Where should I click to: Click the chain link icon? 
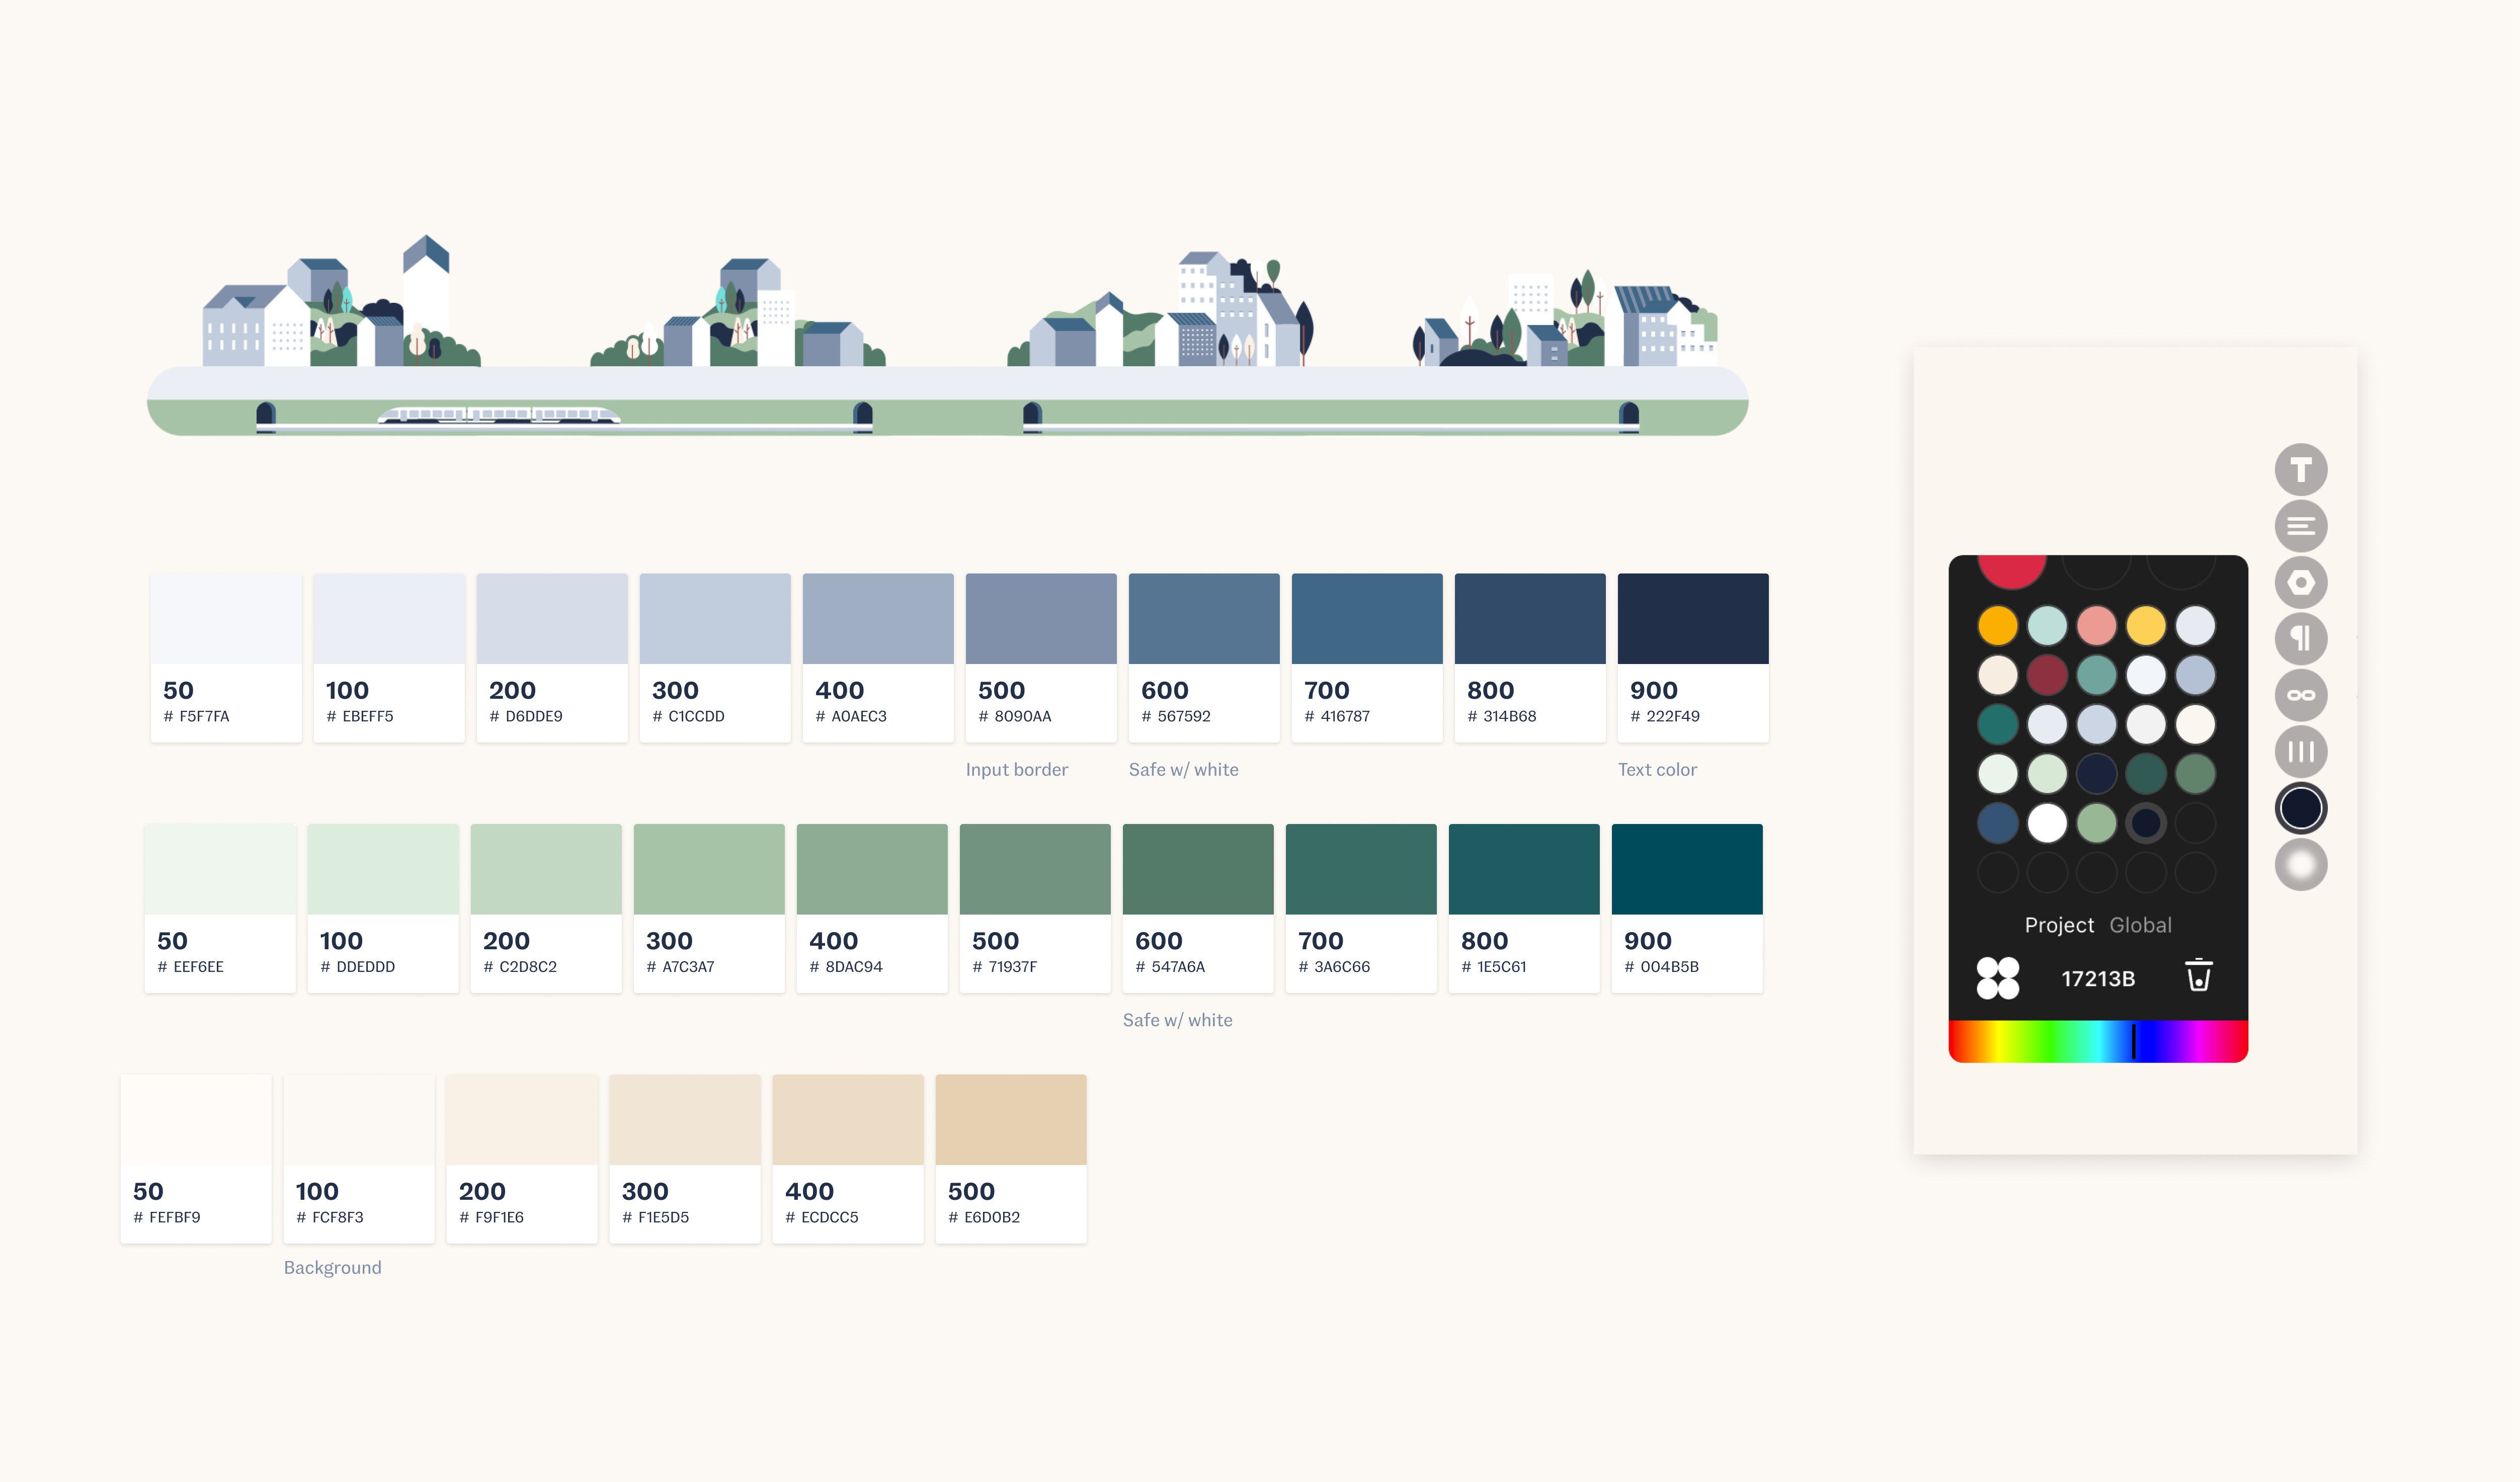tap(2300, 695)
